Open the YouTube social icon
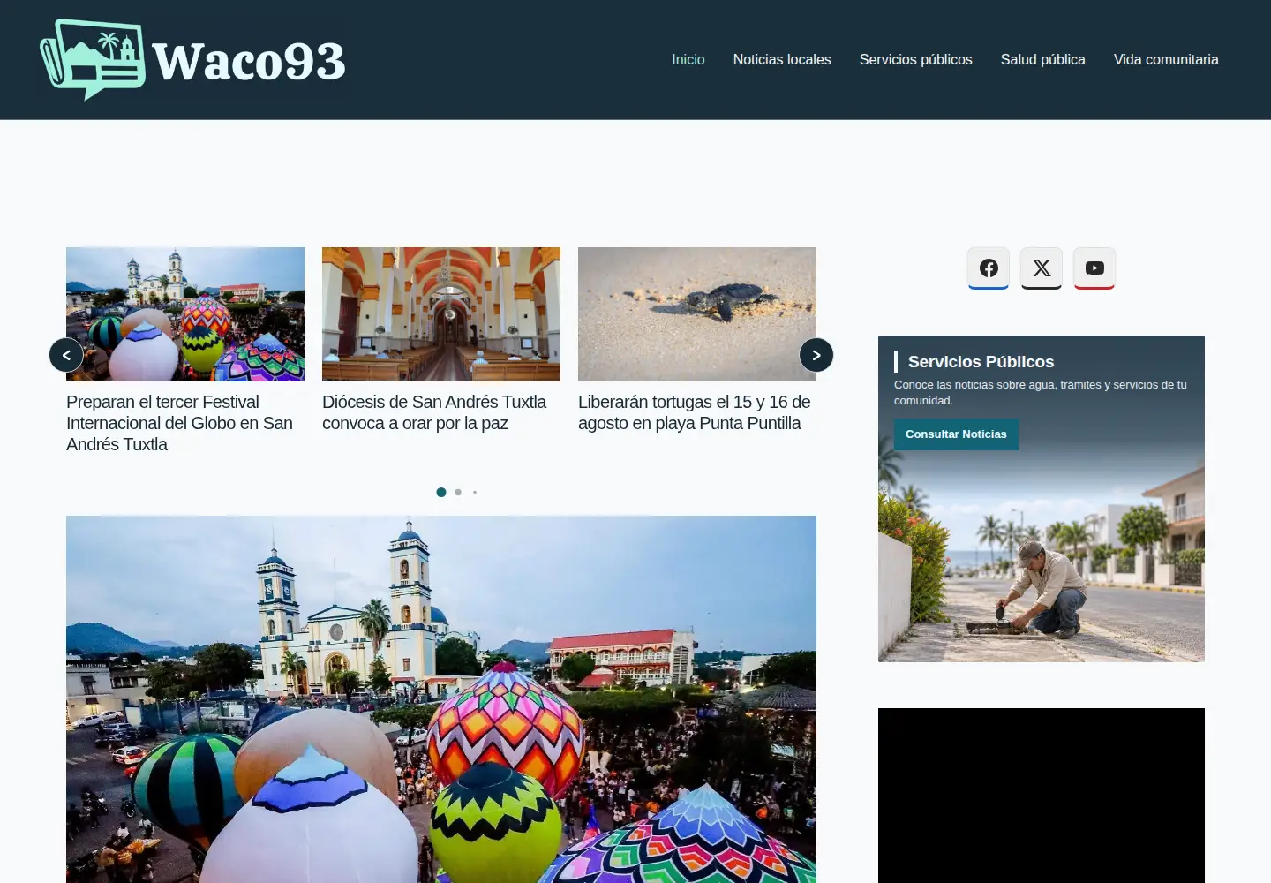 (x=1094, y=268)
